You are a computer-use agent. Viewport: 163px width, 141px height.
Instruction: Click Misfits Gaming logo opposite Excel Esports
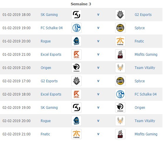[120, 54]
